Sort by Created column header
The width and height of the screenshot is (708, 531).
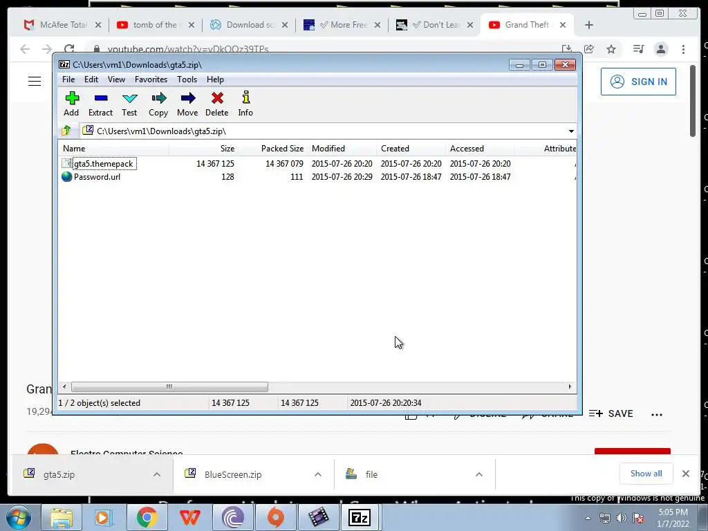point(411,149)
